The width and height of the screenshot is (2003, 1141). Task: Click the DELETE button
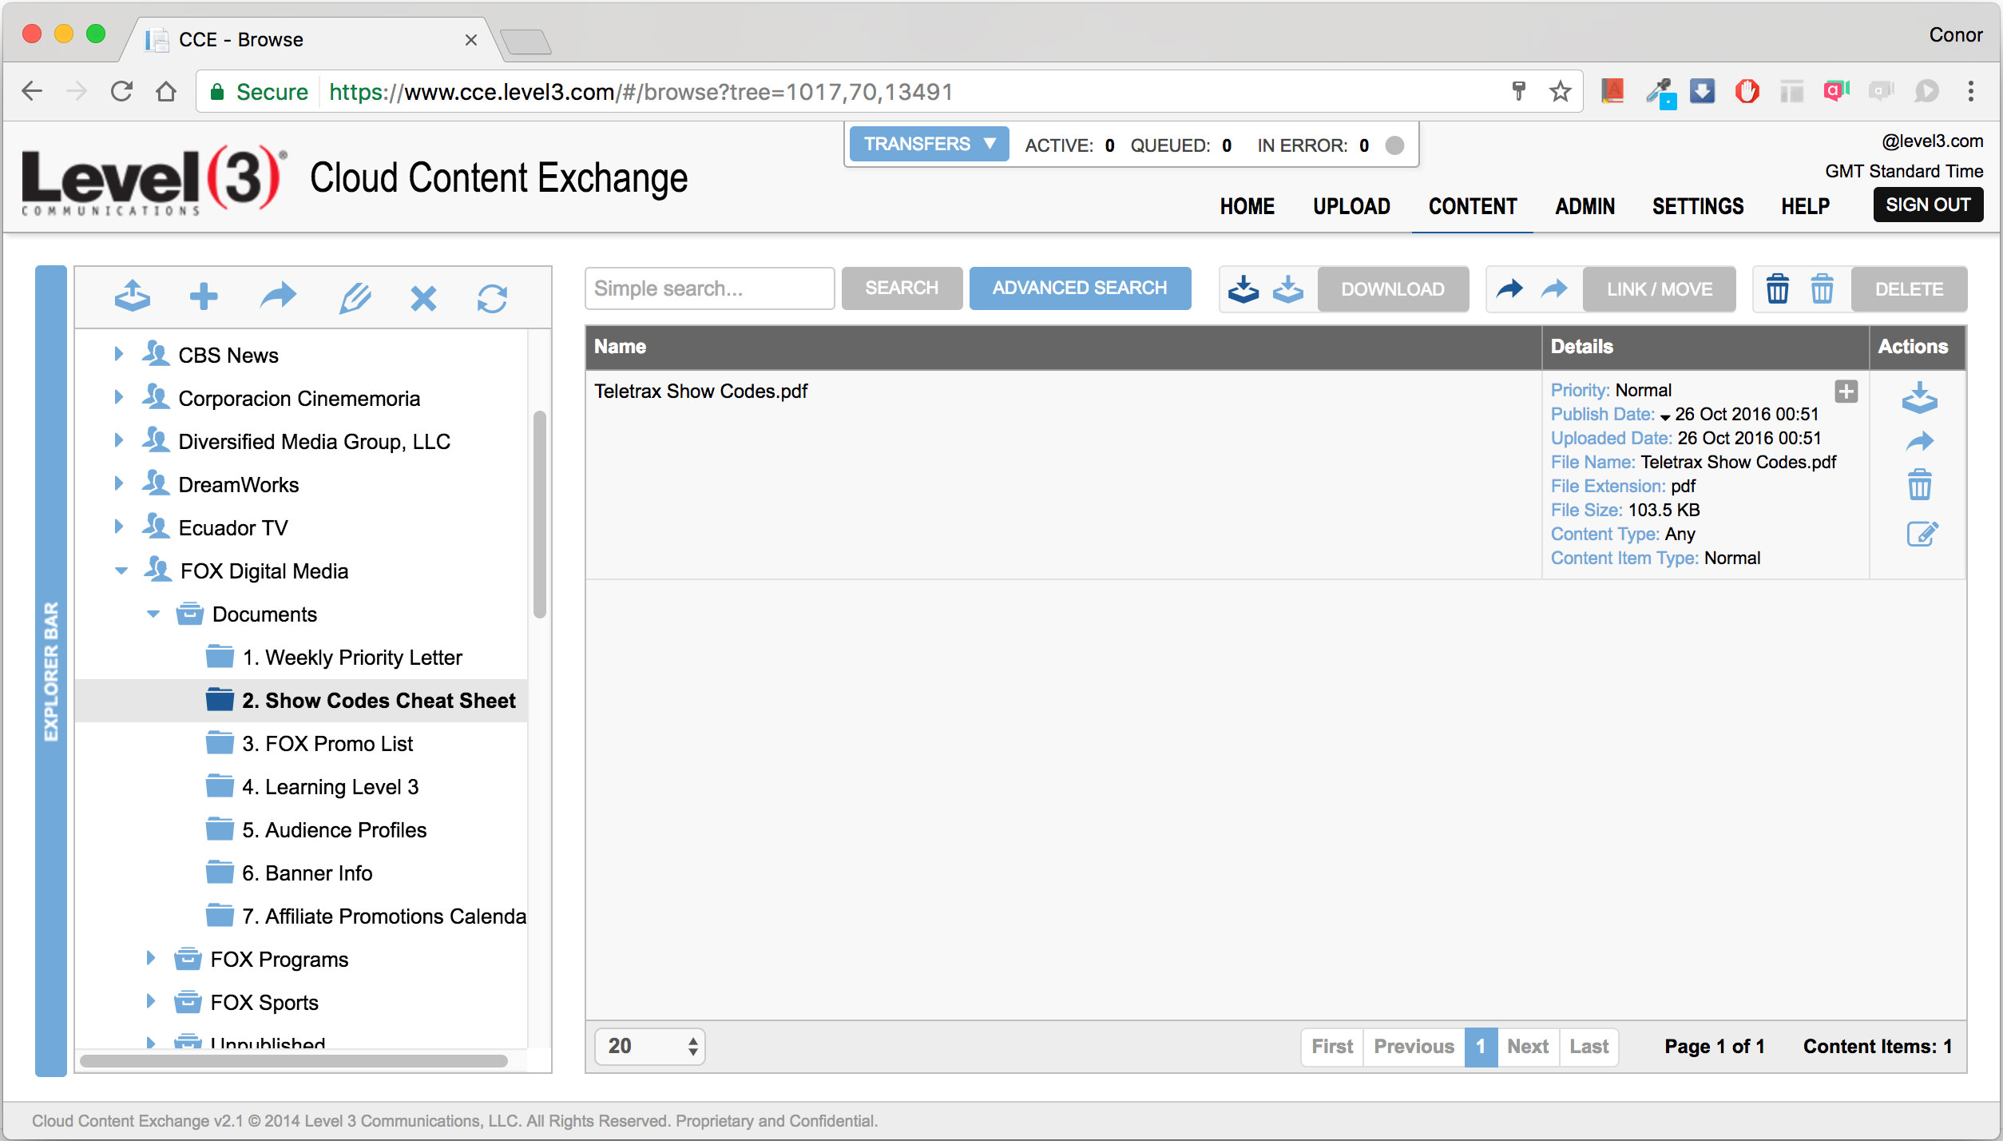pyautogui.click(x=1909, y=289)
